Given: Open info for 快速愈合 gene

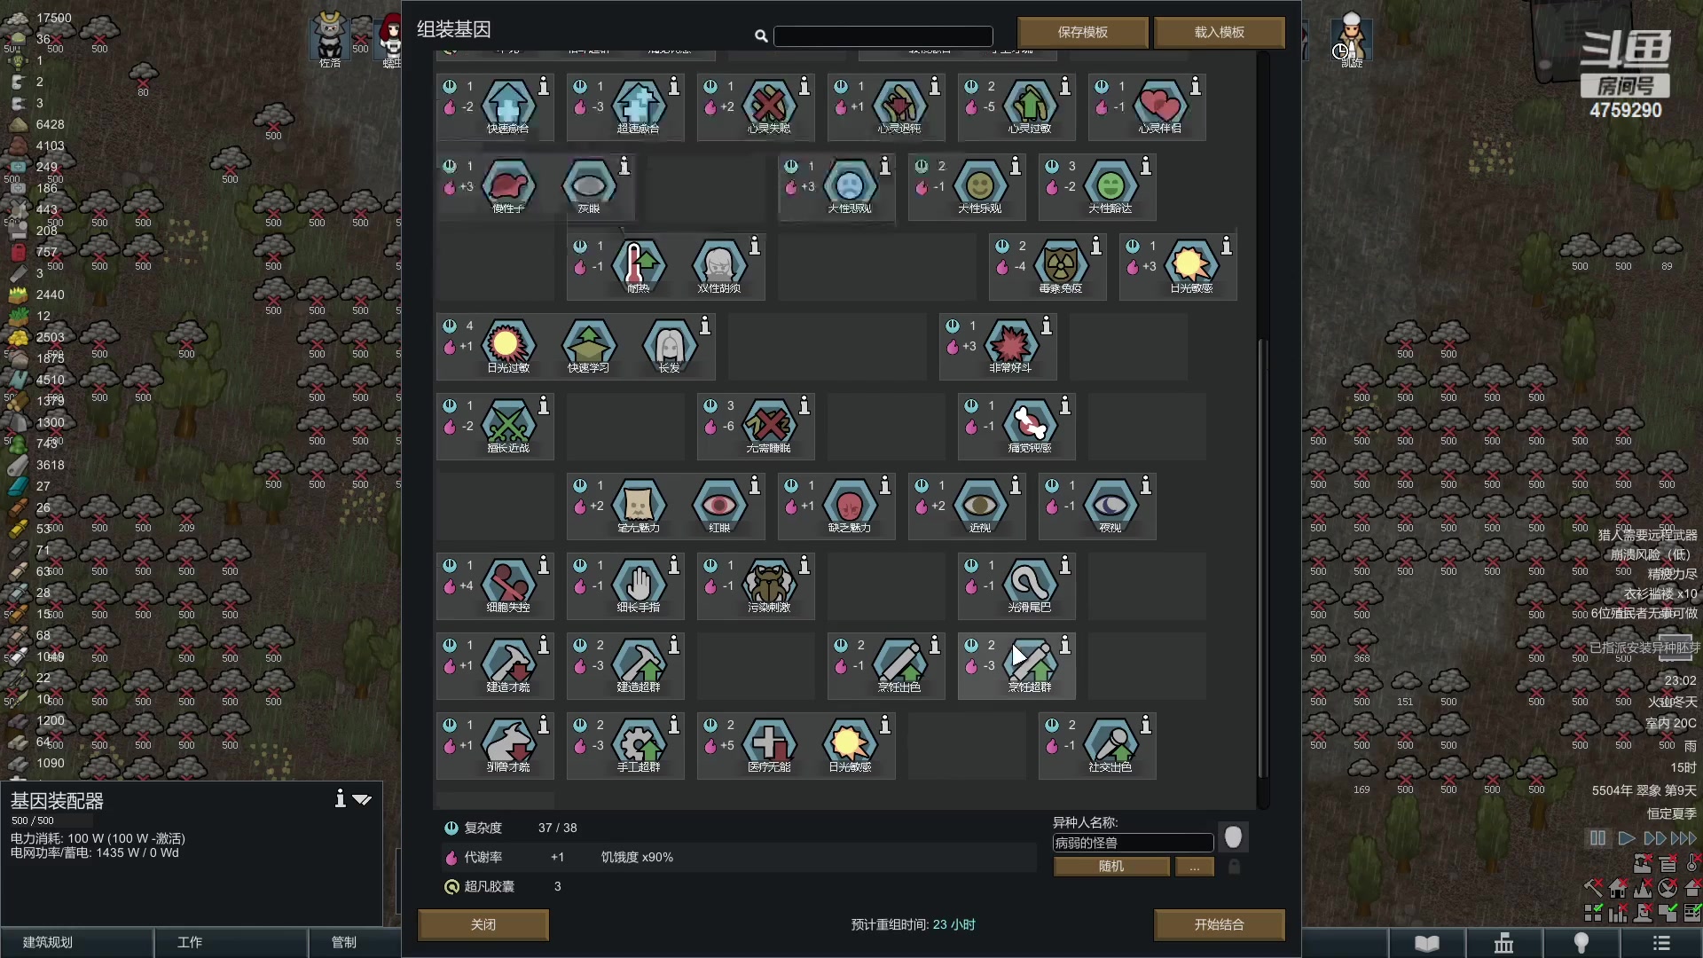Looking at the screenshot, I should (x=544, y=86).
